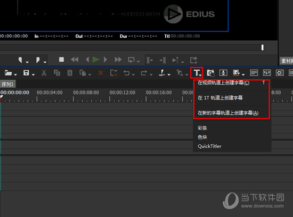The height and width of the screenshot is (217, 293).
Task: Step forward one frame
Action: click(105, 60)
